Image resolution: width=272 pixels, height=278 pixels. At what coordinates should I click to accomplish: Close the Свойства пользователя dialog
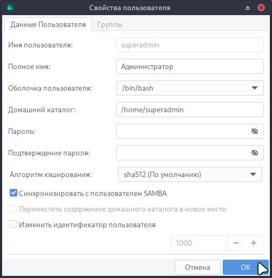click(261, 8)
